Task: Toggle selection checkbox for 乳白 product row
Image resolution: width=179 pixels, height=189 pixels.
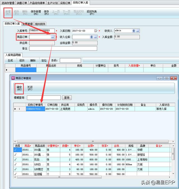Action: [15, 159]
